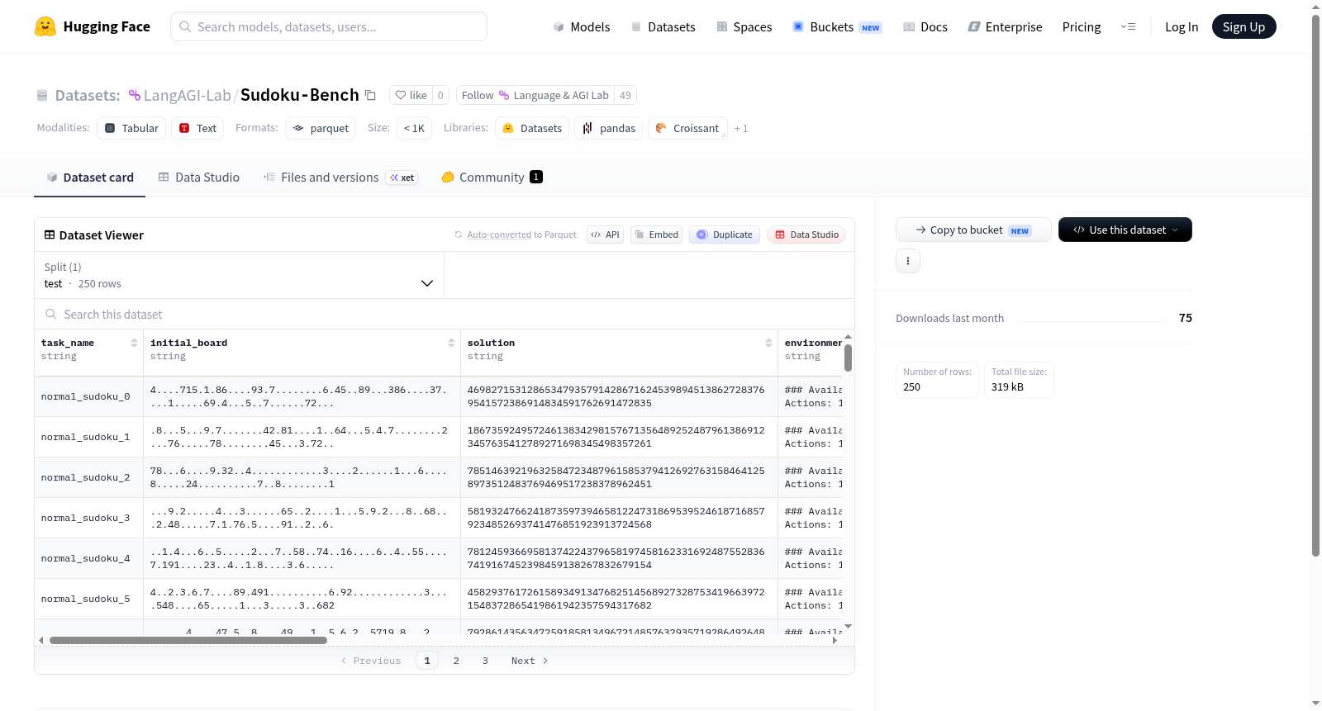Click the Text modality tag
The height and width of the screenshot is (711, 1322).
197,128
